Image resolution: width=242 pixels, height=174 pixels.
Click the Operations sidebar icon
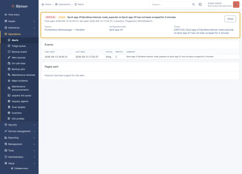6,34
